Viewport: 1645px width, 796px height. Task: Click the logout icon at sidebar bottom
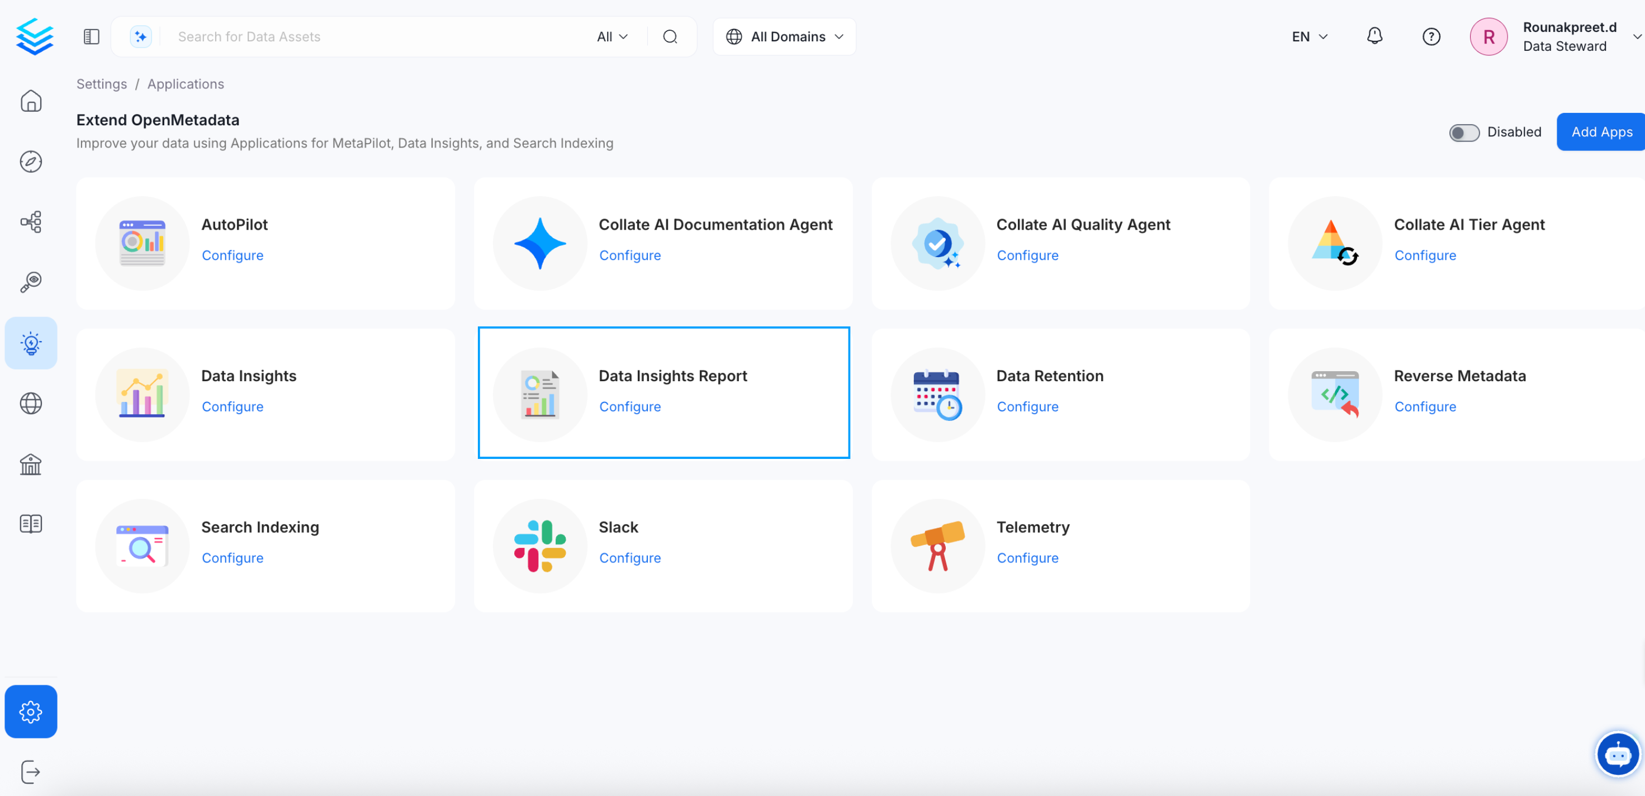tap(31, 771)
